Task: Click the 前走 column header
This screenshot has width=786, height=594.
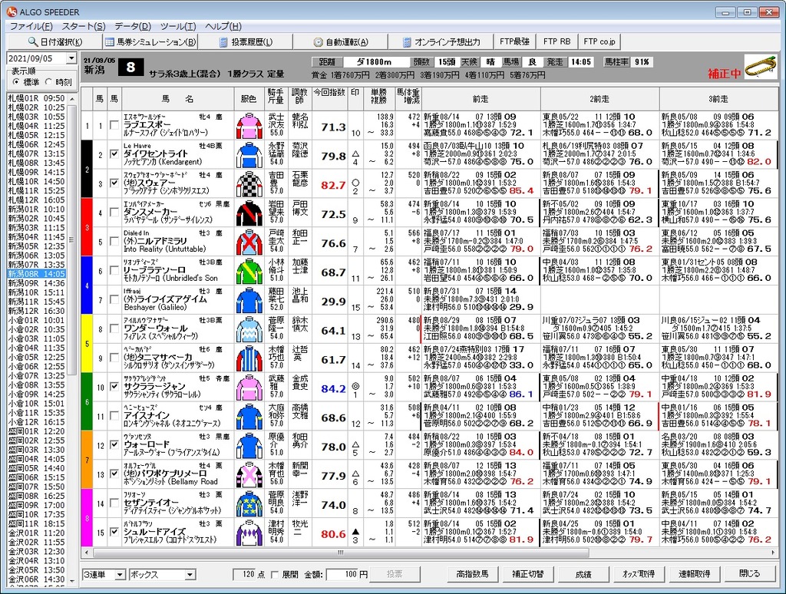Action: point(481,99)
